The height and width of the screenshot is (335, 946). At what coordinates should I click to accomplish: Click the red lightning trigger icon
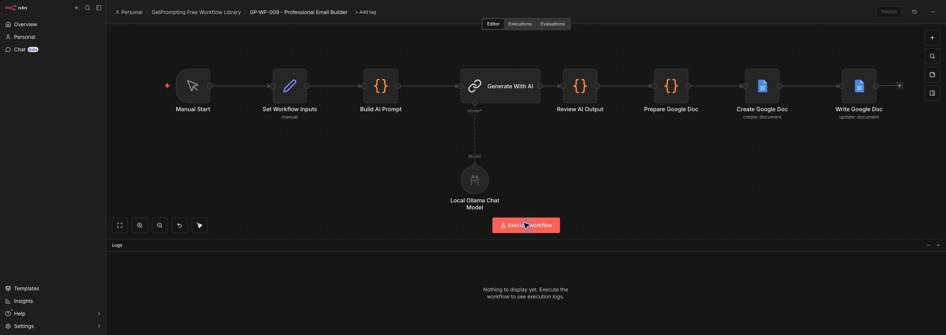click(x=167, y=86)
